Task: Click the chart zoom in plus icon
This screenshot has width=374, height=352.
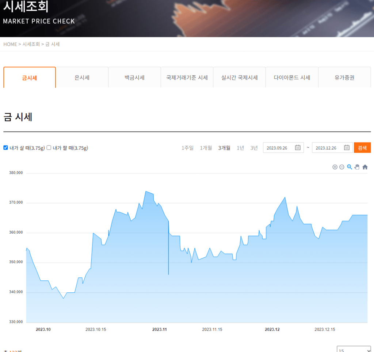Action: click(x=335, y=167)
